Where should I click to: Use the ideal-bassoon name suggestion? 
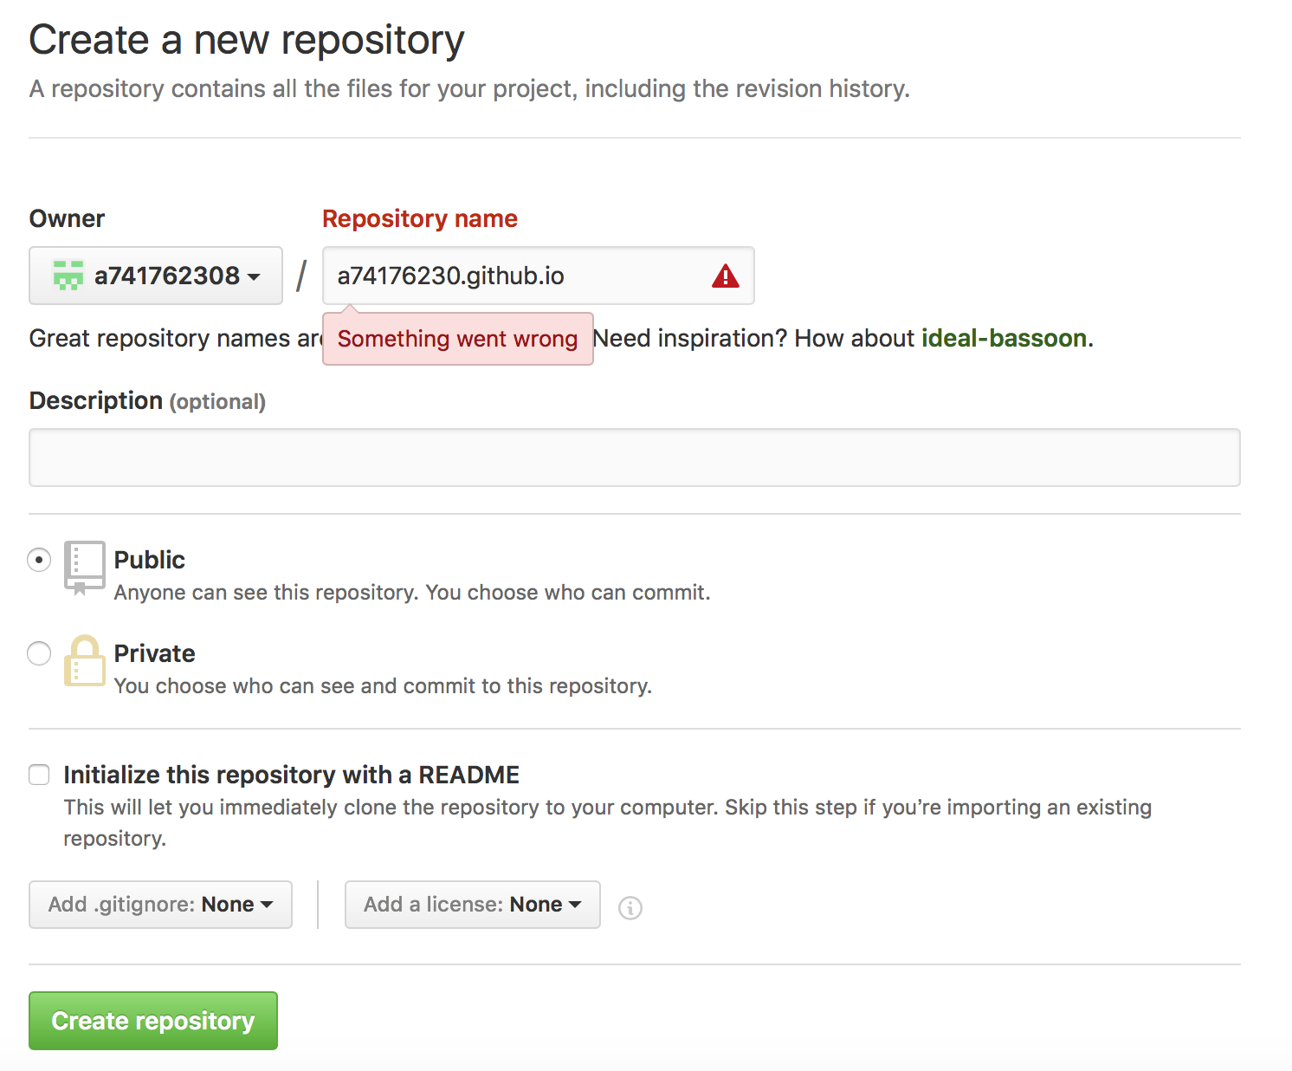[1004, 338]
